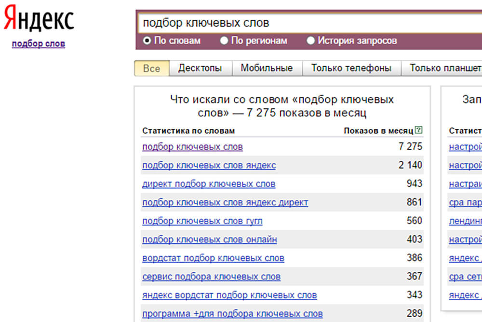
Task: Switch to the Мобильные tab
Action: point(267,68)
